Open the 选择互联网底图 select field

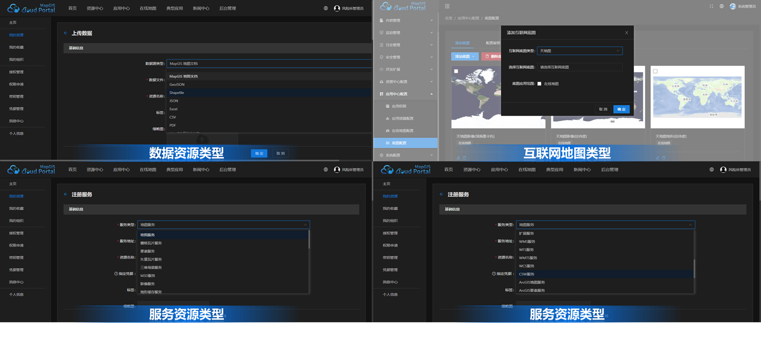click(580, 67)
